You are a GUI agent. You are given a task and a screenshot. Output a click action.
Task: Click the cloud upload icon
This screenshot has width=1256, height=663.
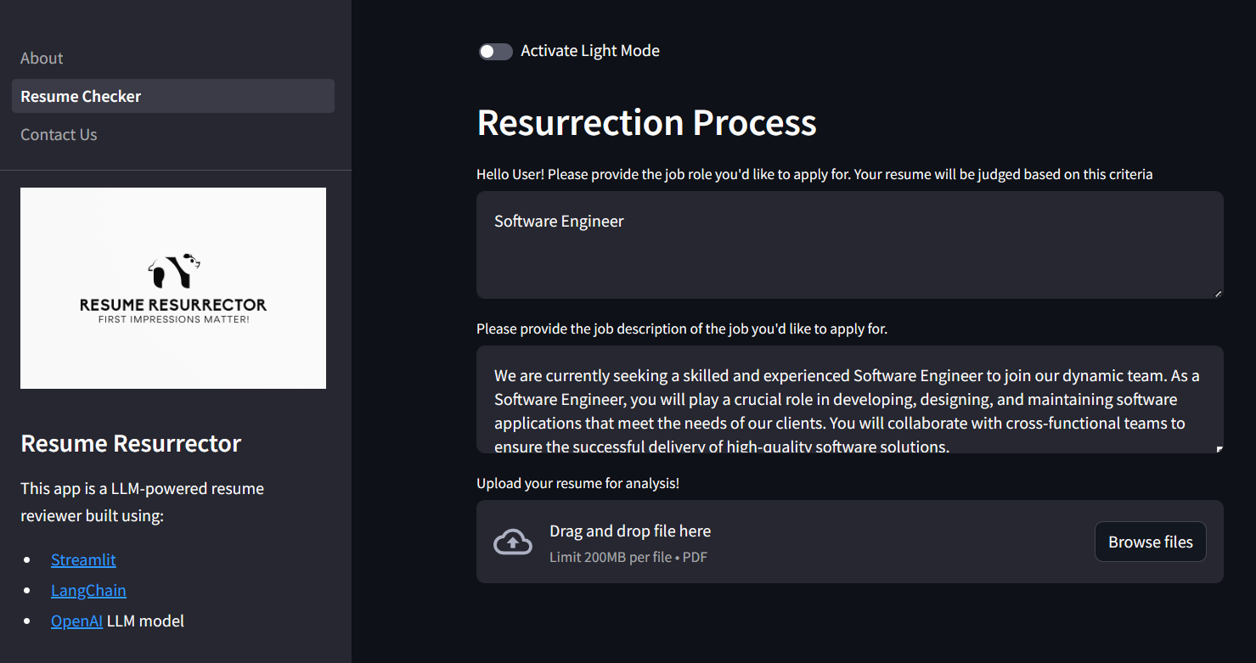click(513, 542)
